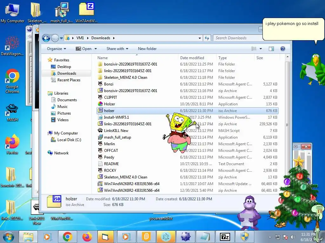Select Local Disk (C:) in navigation pane
This screenshot has height=243, width=325.
(69, 140)
